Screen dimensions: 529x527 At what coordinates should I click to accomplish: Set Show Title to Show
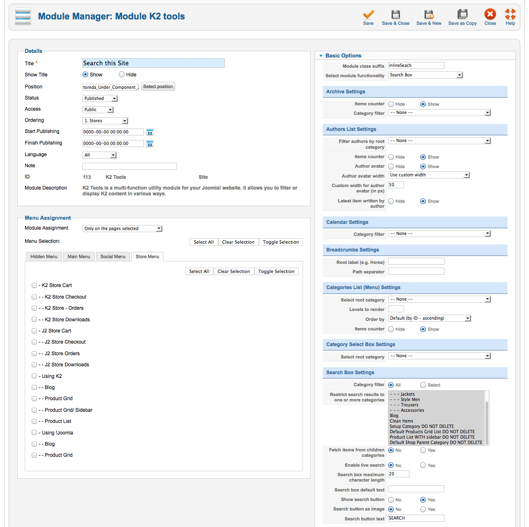click(85, 75)
